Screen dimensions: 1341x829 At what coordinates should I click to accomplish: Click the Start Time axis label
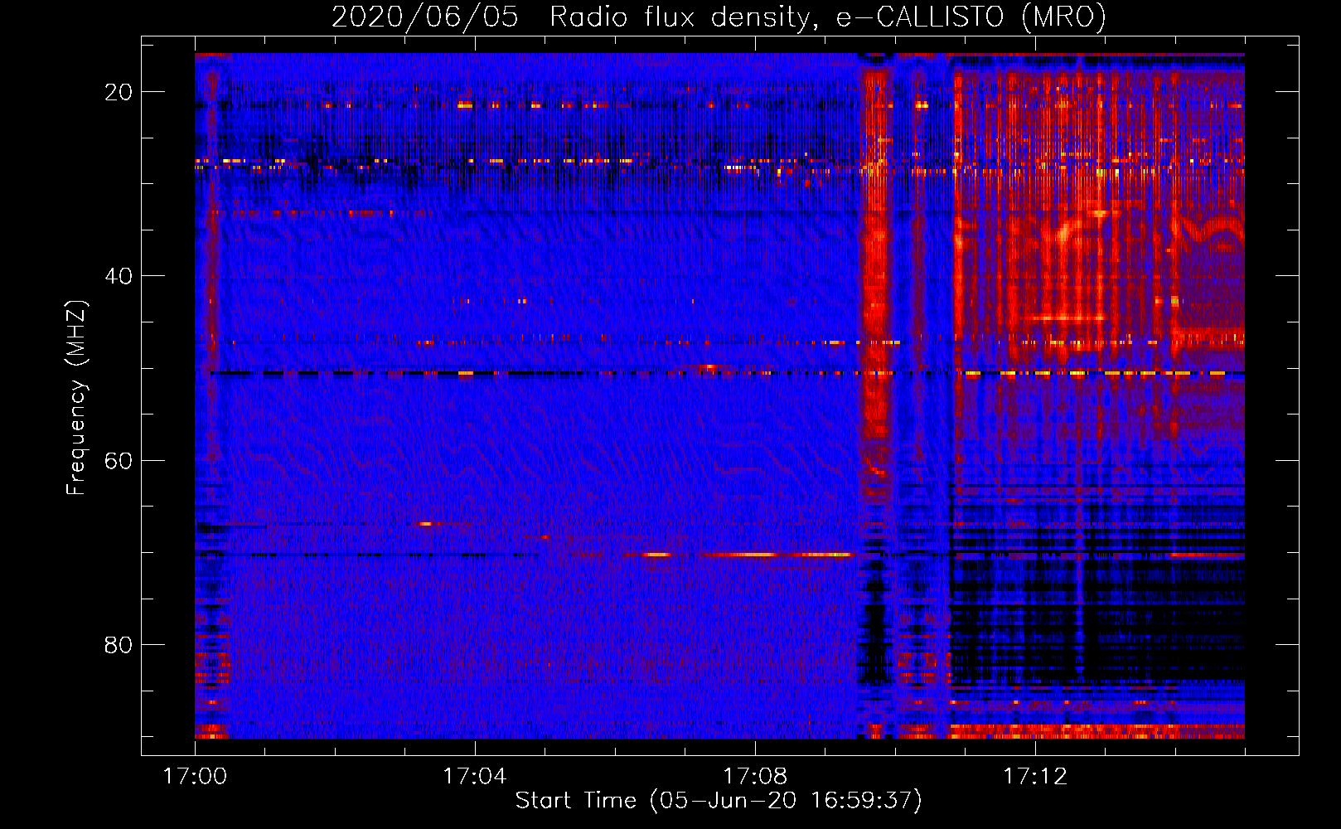719,801
